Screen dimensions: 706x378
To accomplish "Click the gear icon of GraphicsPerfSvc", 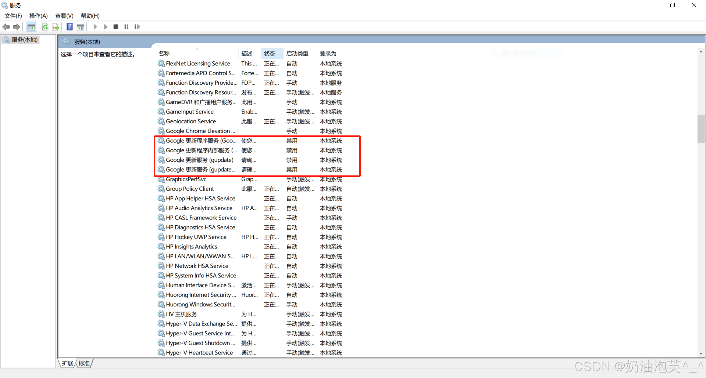I will coord(161,179).
